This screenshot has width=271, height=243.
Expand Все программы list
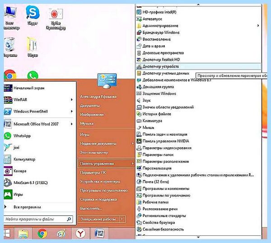(27, 207)
